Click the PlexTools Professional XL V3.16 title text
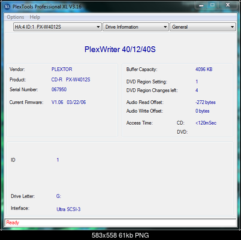 tap(47, 7)
